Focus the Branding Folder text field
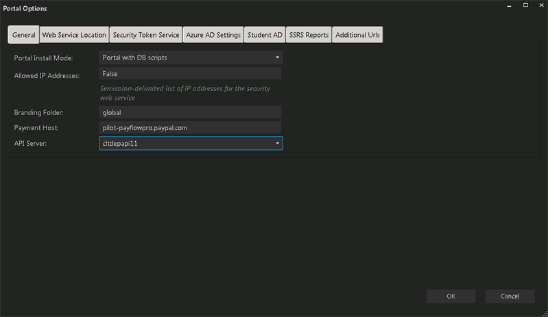 click(x=191, y=112)
